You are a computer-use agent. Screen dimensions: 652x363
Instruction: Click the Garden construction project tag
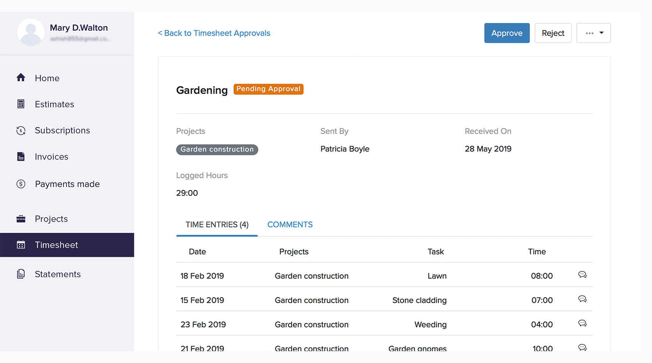click(x=217, y=149)
